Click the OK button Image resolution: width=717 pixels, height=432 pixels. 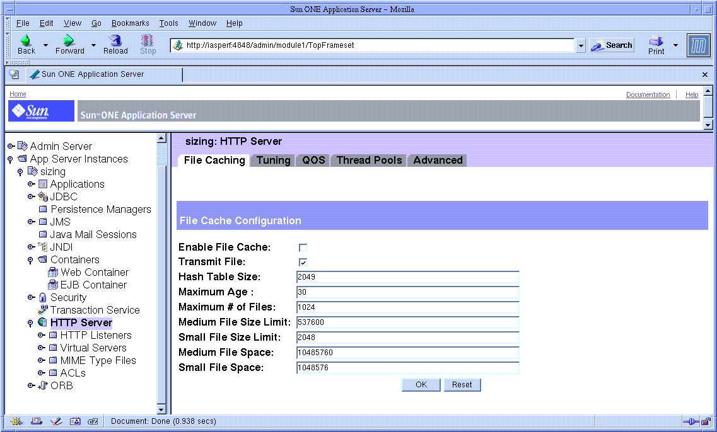(421, 385)
